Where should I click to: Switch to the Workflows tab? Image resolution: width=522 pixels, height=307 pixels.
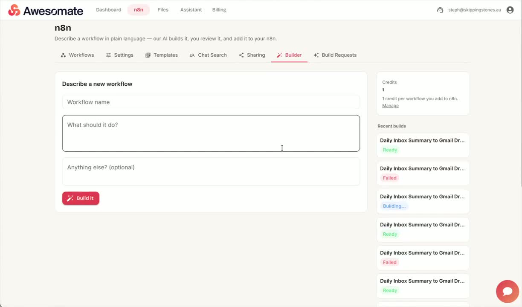(77, 55)
